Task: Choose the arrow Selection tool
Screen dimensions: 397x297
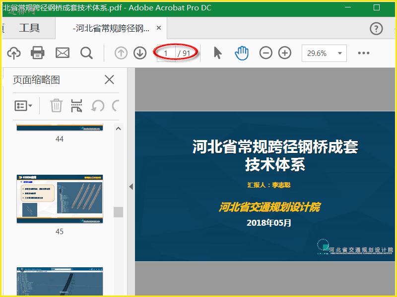Action: pos(218,53)
